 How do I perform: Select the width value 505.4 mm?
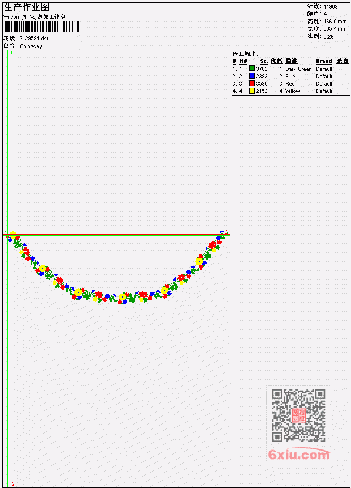click(x=335, y=29)
